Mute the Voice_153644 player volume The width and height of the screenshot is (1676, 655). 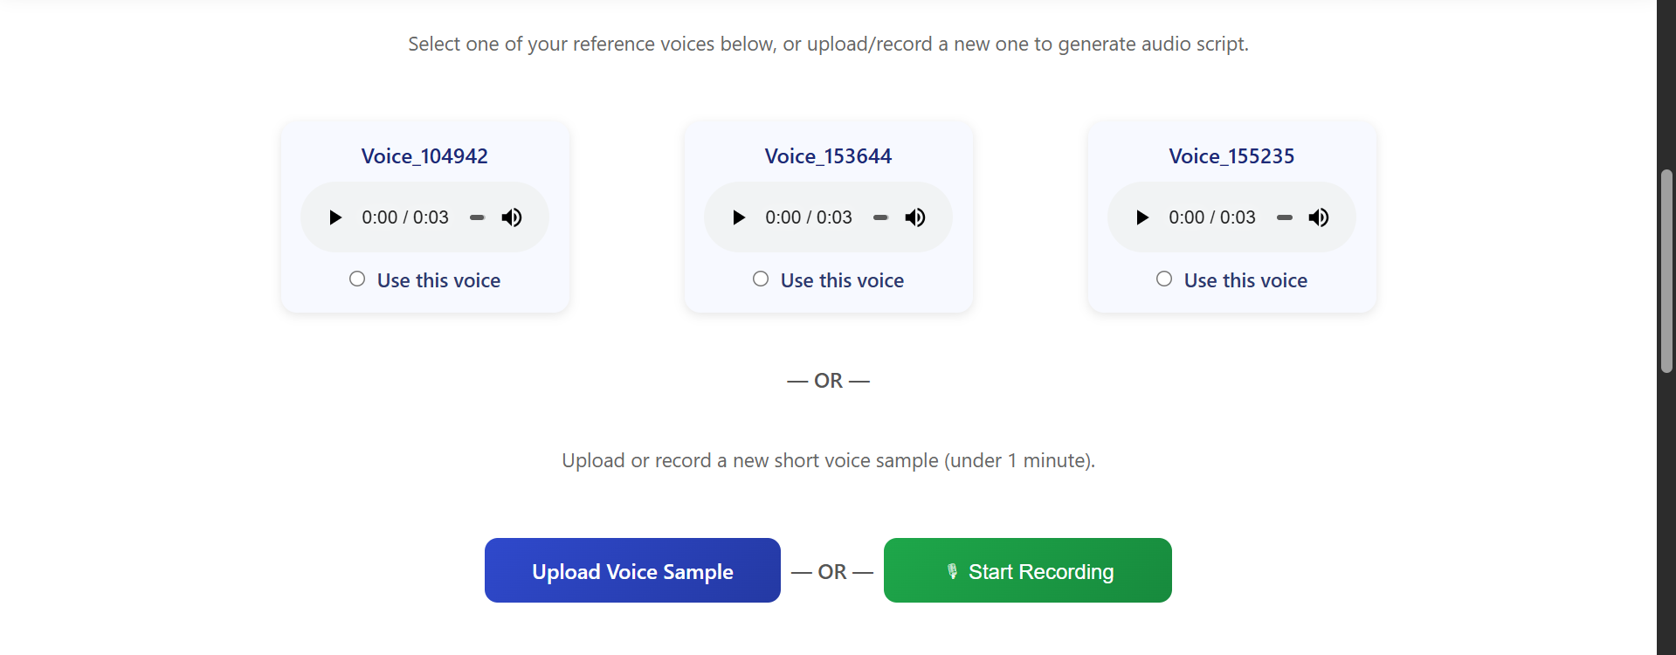(x=916, y=217)
